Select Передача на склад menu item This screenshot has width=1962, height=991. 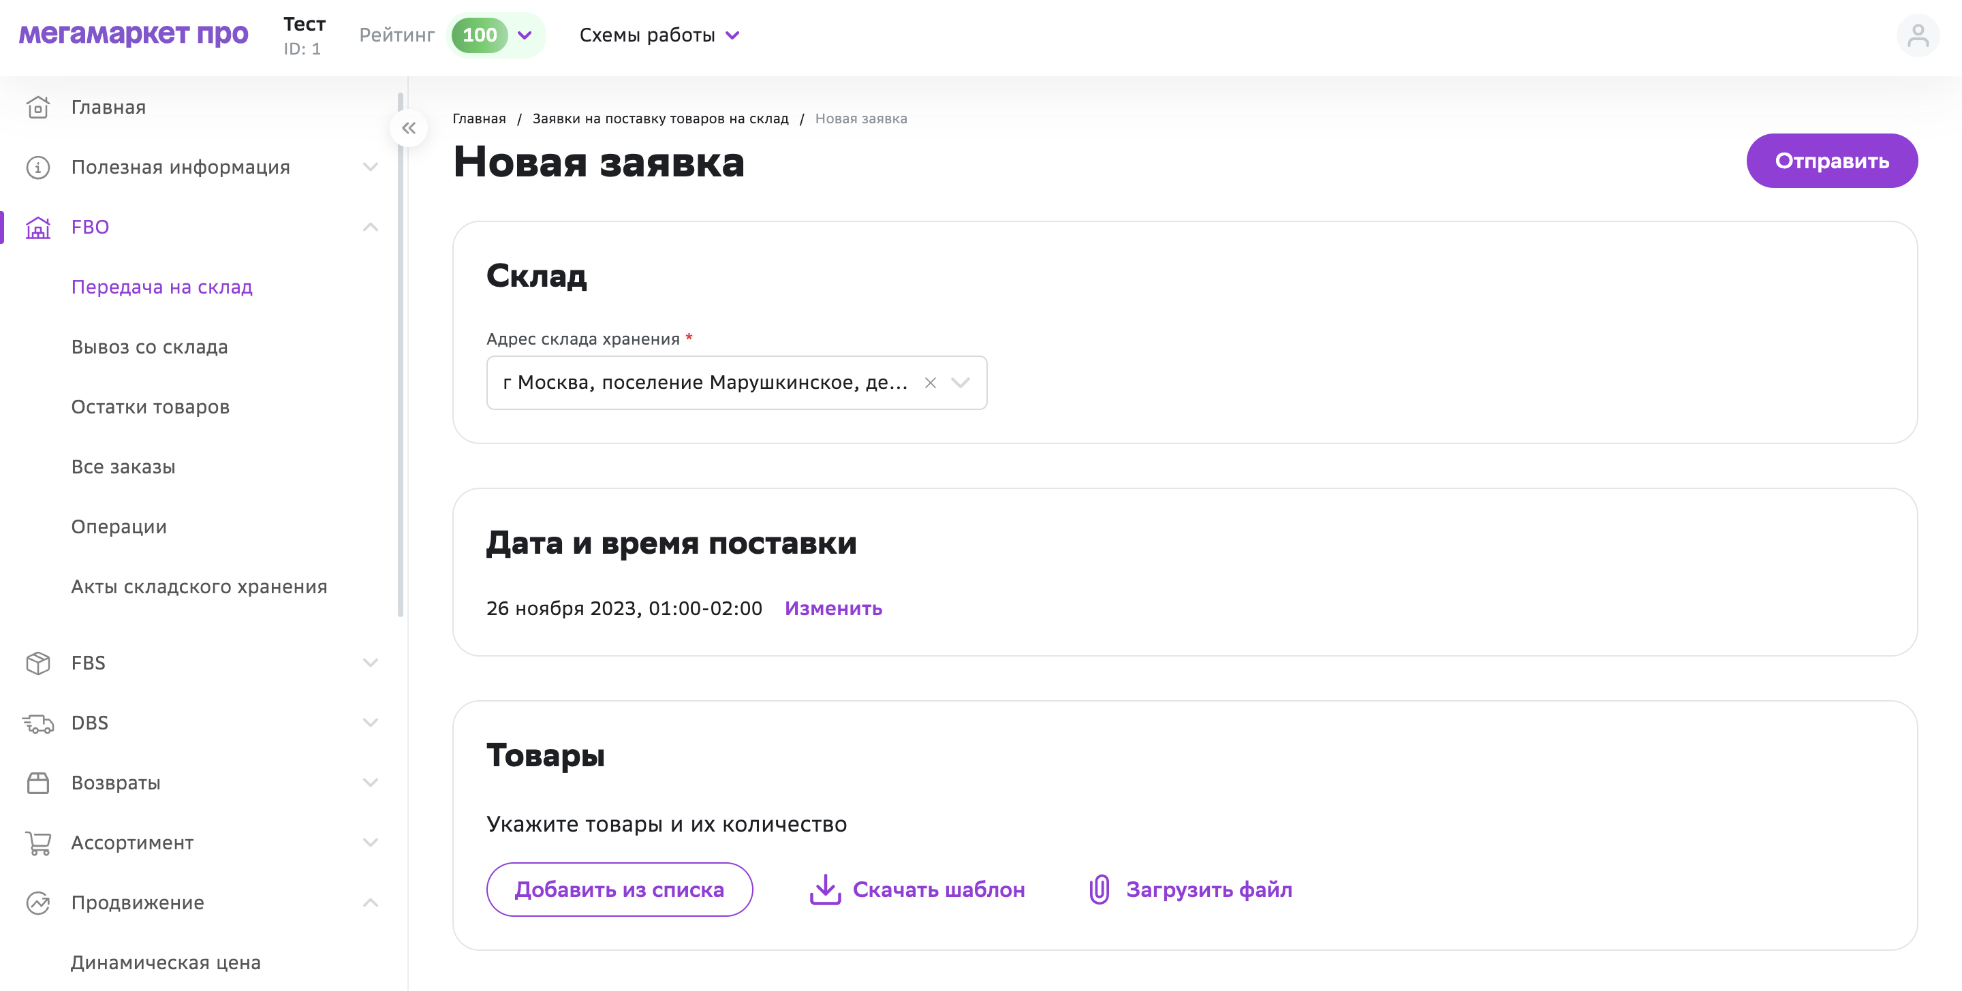click(x=161, y=287)
